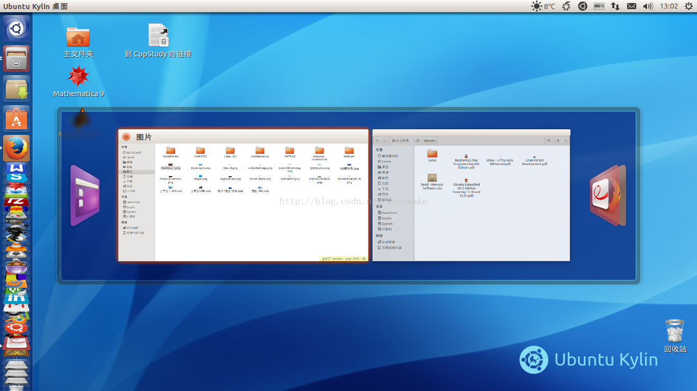Open the network connections indicator
The width and height of the screenshot is (697, 391).
615,6
